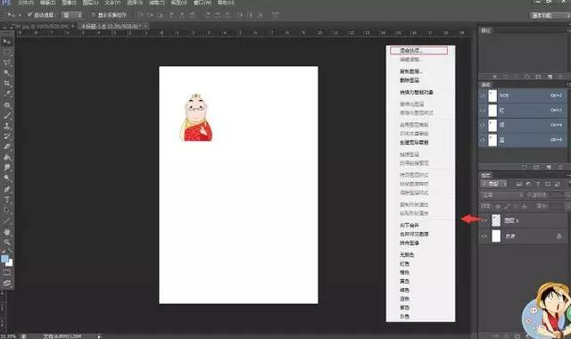Click the lock icon on 背景 layer
Image resolution: width=571 pixels, height=339 pixels.
click(559, 236)
